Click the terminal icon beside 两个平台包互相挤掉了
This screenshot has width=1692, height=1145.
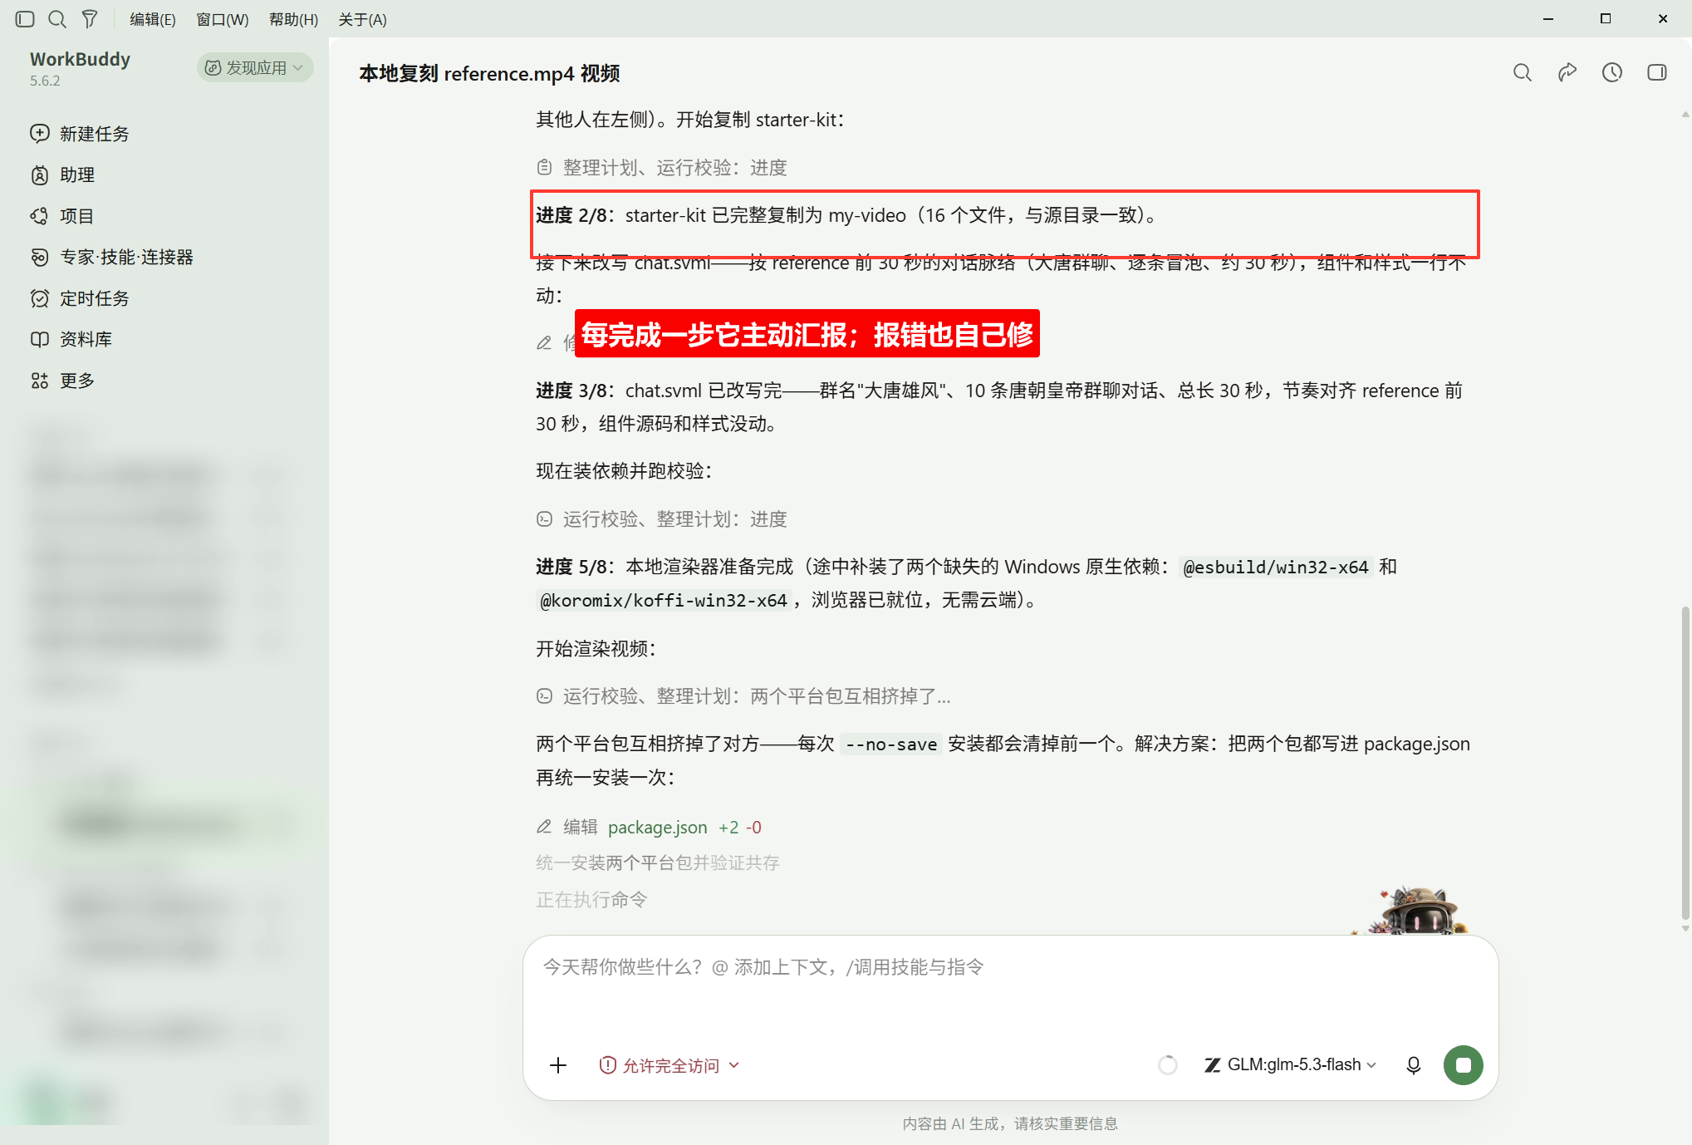point(544,696)
